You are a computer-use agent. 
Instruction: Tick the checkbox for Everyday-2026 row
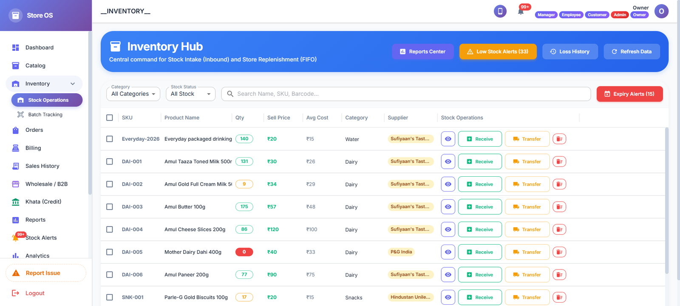pyautogui.click(x=110, y=139)
